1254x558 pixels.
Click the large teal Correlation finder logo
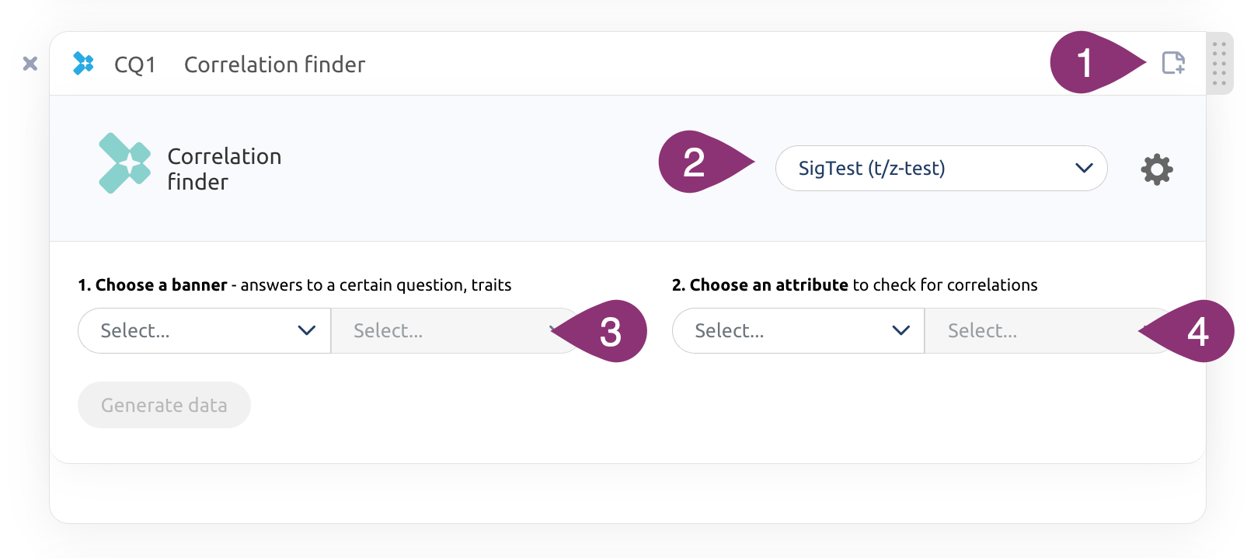pyautogui.click(x=125, y=163)
